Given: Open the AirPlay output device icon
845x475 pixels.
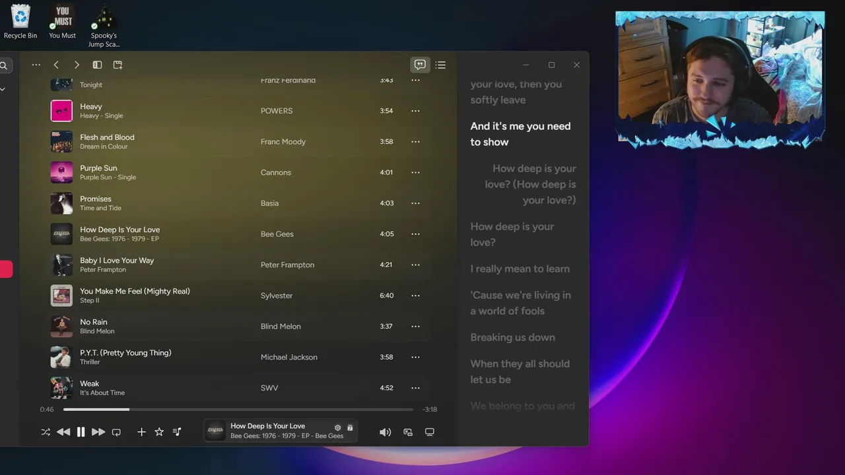Looking at the screenshot, I should [430, 432].
